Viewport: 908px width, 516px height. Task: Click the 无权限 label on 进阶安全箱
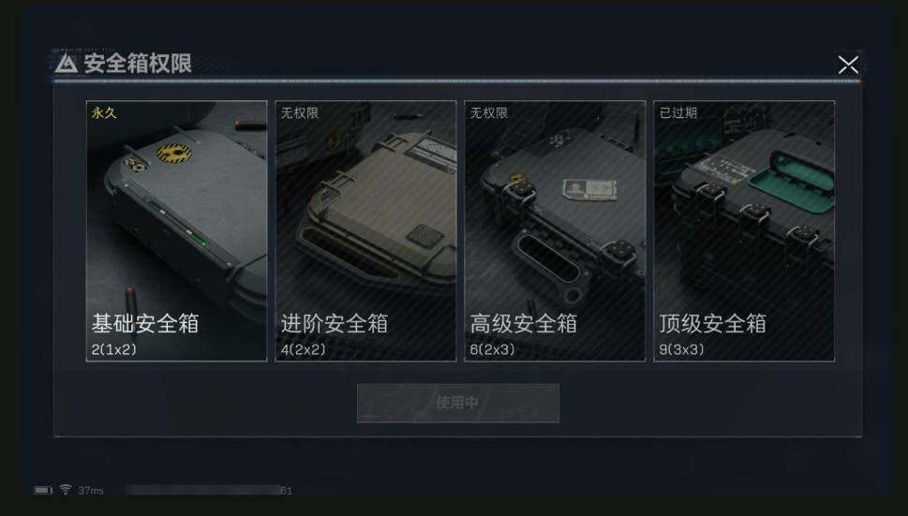pos(299,112)
